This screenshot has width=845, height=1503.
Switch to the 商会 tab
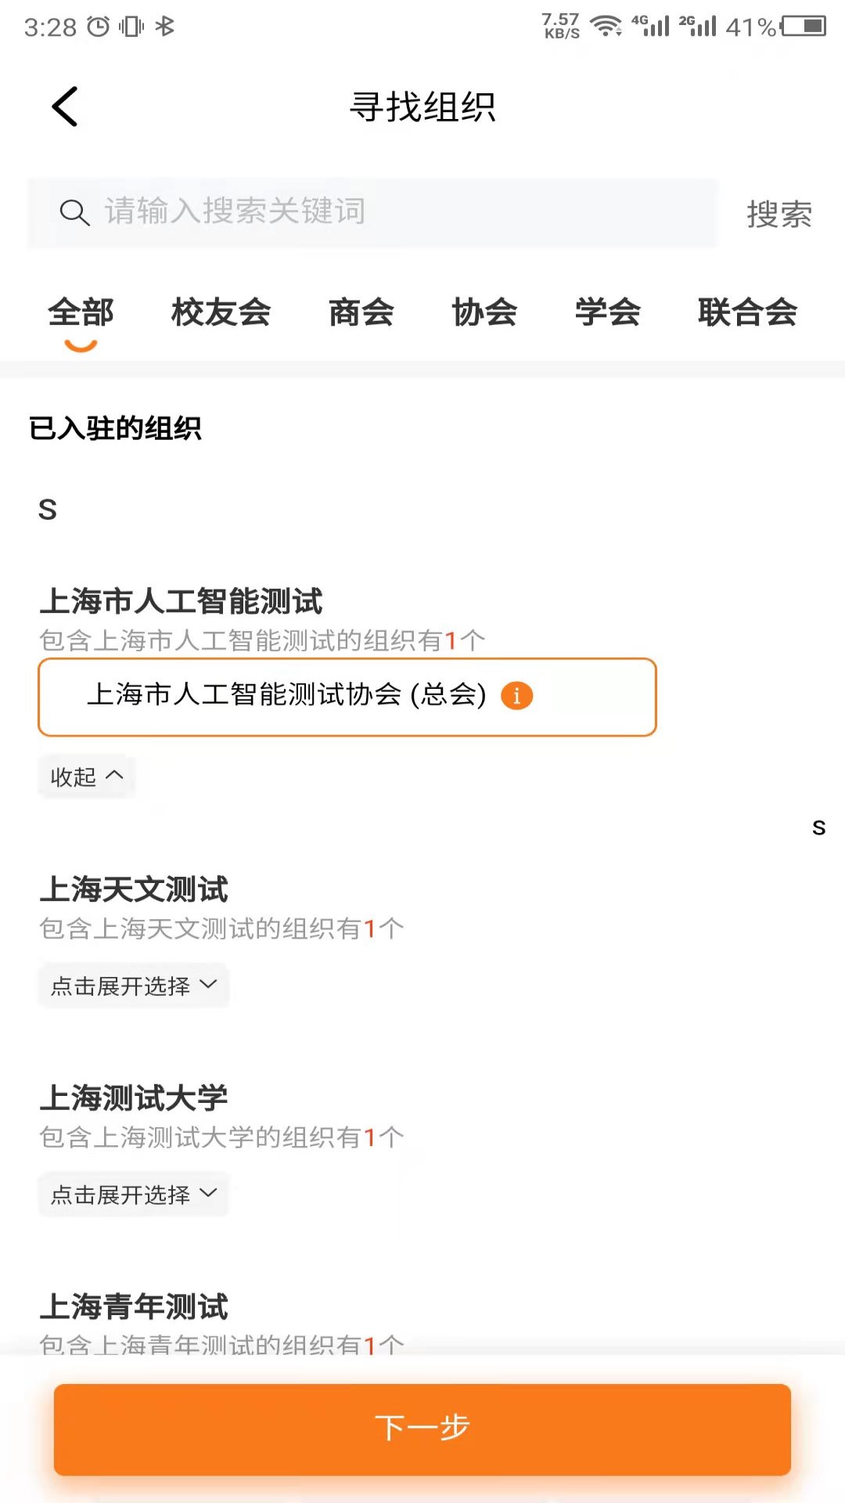pyautogui.click(x=361, y=312)
